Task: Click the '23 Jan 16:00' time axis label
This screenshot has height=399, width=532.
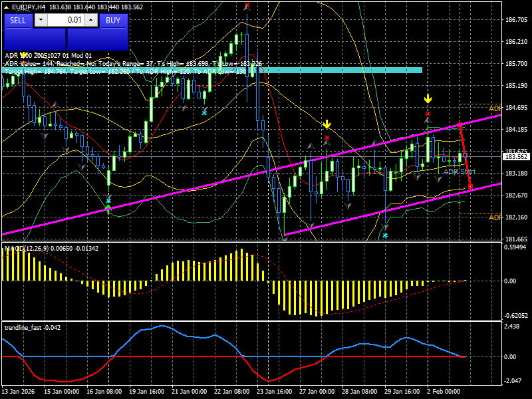Action: click(x=275, y=391)
